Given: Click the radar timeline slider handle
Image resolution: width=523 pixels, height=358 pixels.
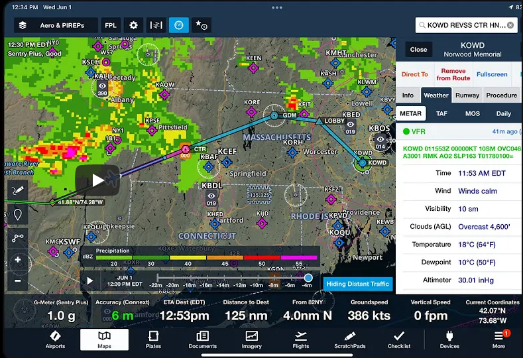Looking at the screenshot, I should (308, 278).
